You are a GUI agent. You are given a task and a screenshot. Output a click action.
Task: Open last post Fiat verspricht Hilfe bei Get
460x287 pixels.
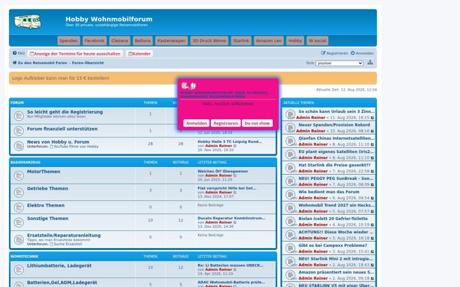point(227,188)
